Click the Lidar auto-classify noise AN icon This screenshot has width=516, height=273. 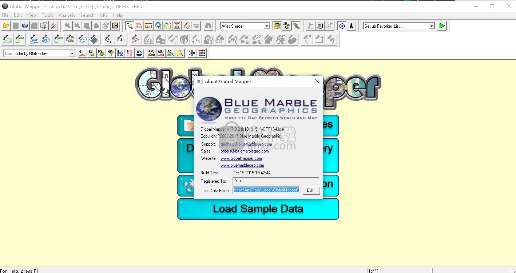[151, 54]
